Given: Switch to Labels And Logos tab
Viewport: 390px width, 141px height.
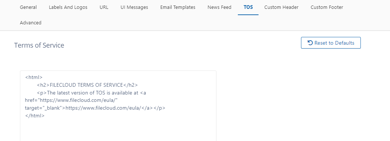Looking at the screenshot, I should coord(68,7).
